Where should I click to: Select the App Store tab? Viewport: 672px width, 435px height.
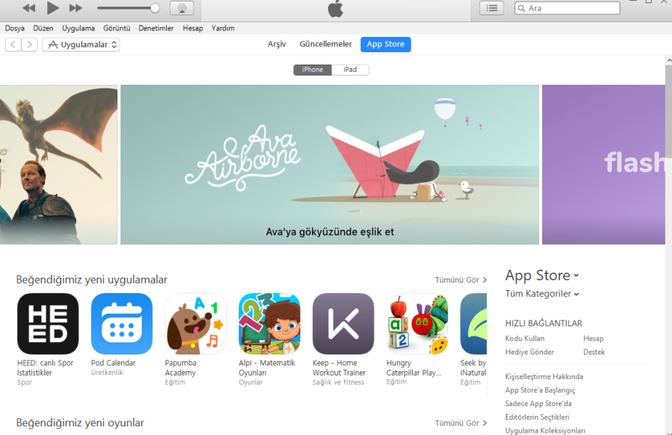pyautogui.click(x=386, y=44)
